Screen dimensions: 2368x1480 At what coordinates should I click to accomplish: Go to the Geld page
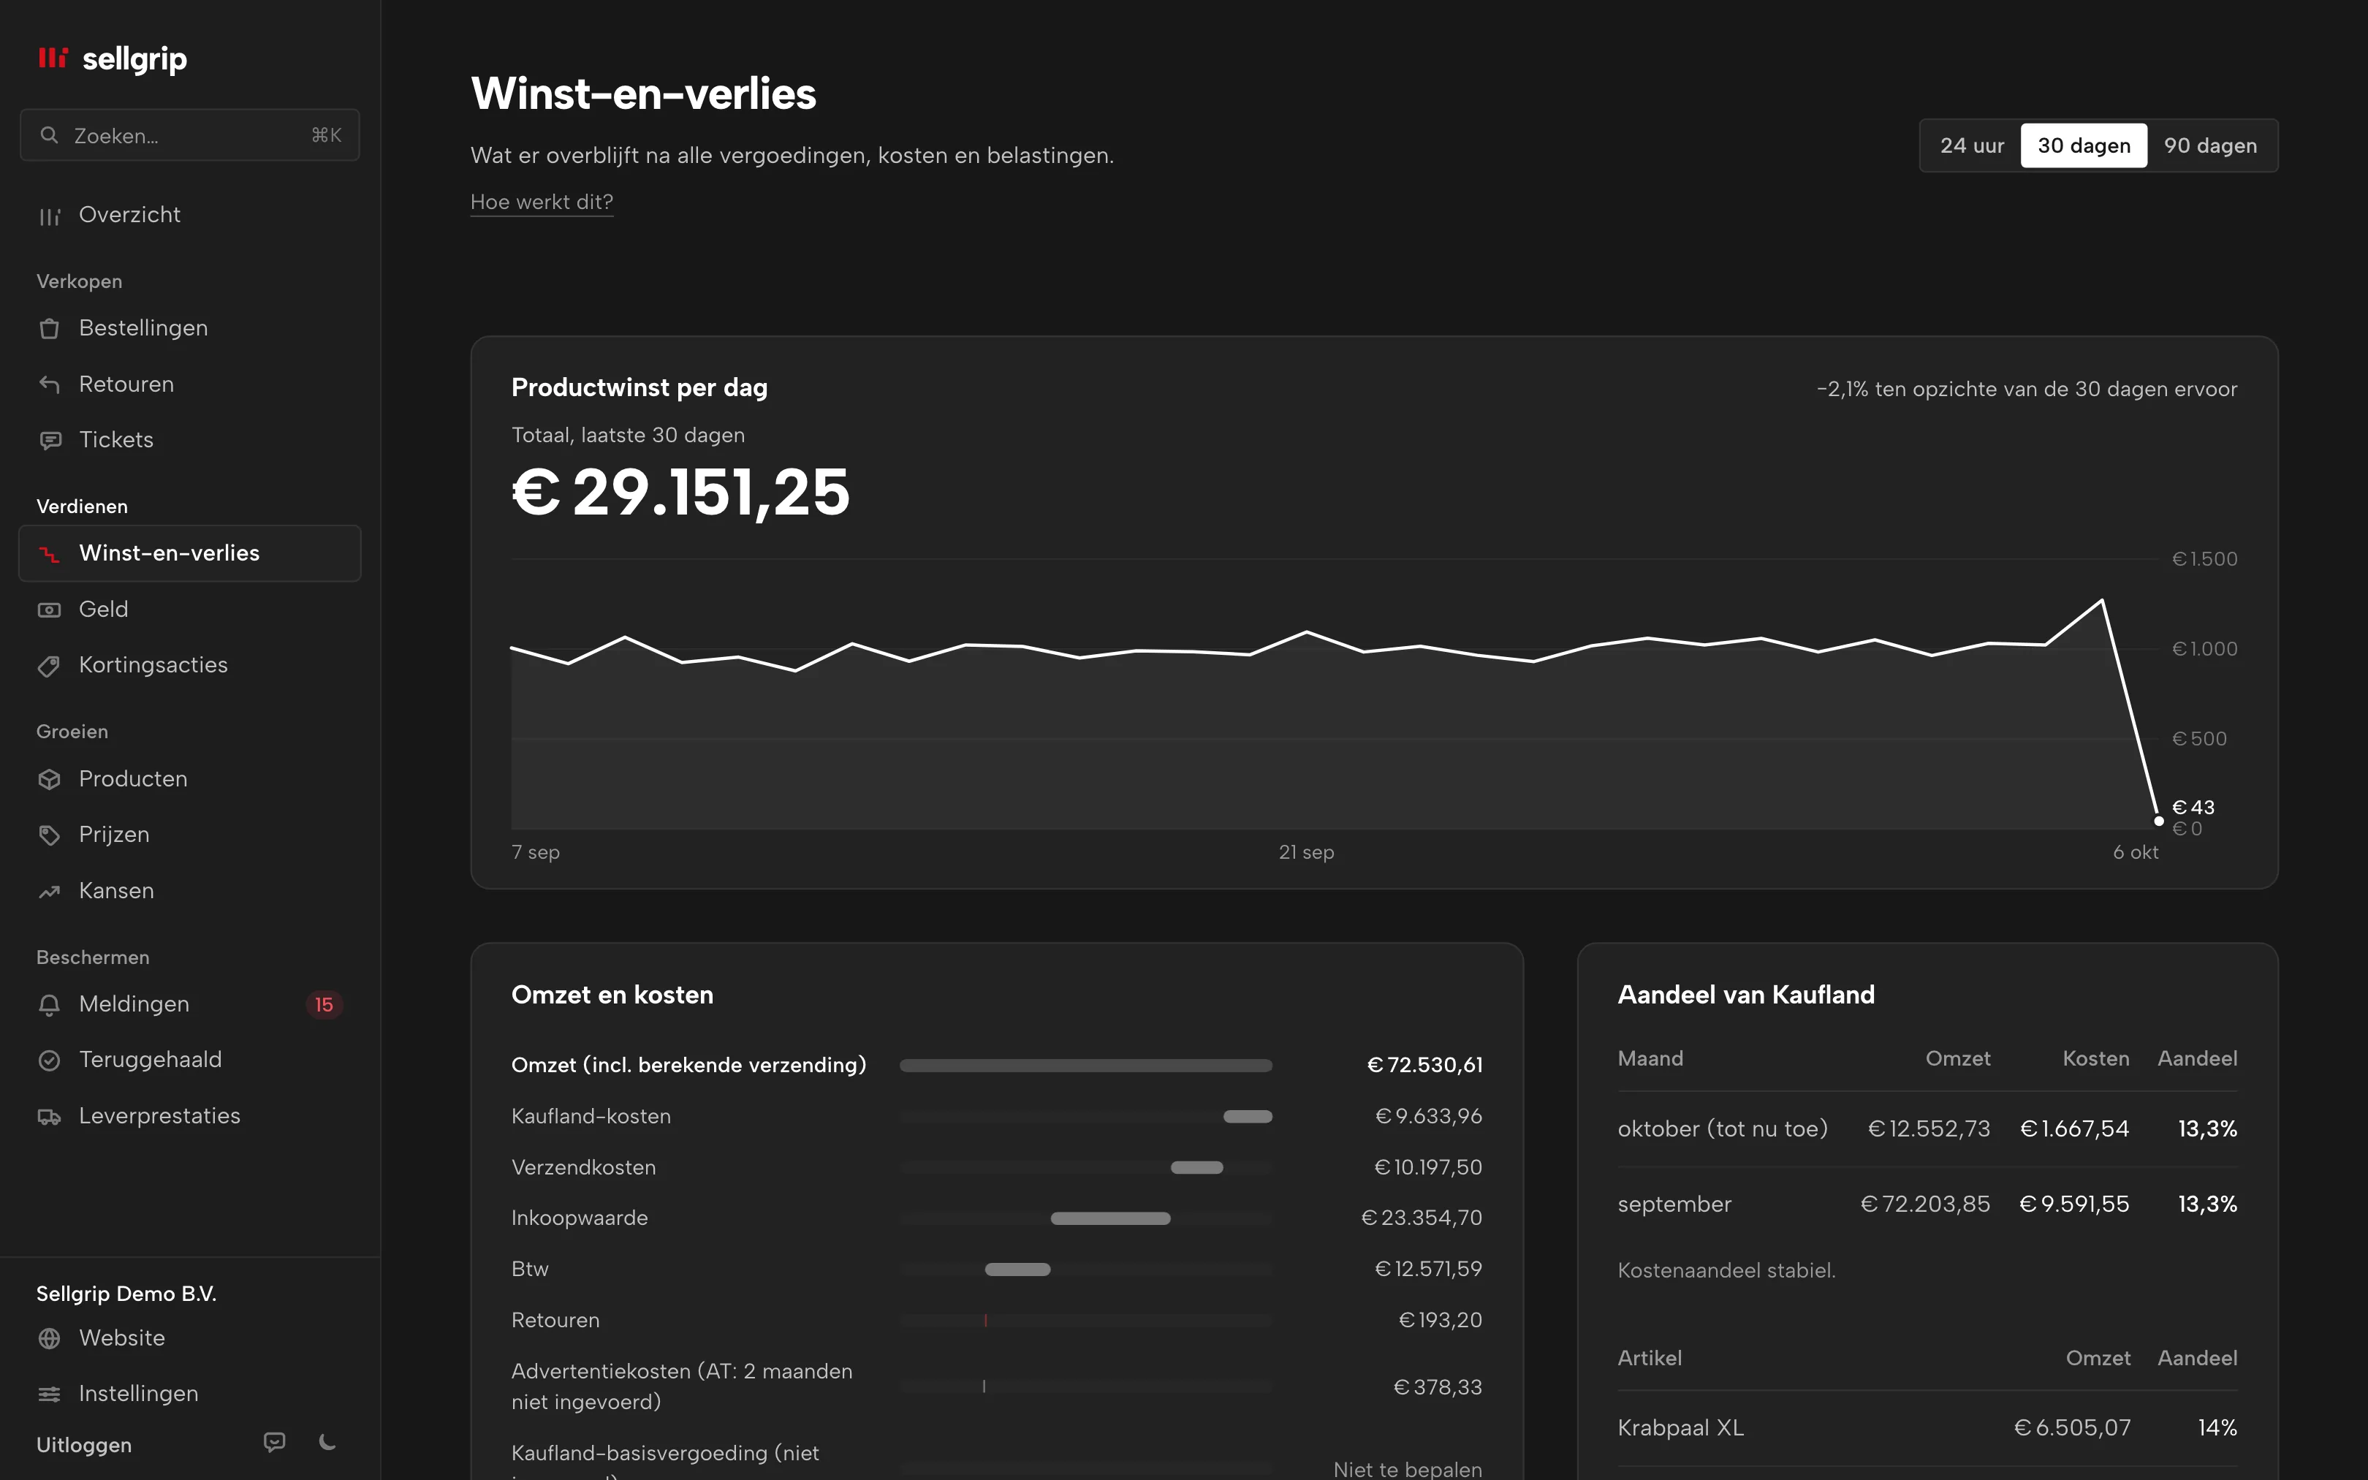click(190, 610)
